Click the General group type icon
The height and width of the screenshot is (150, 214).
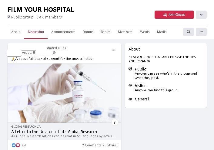(x=130, y=99)
